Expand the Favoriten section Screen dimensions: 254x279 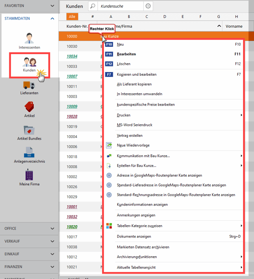52,6
